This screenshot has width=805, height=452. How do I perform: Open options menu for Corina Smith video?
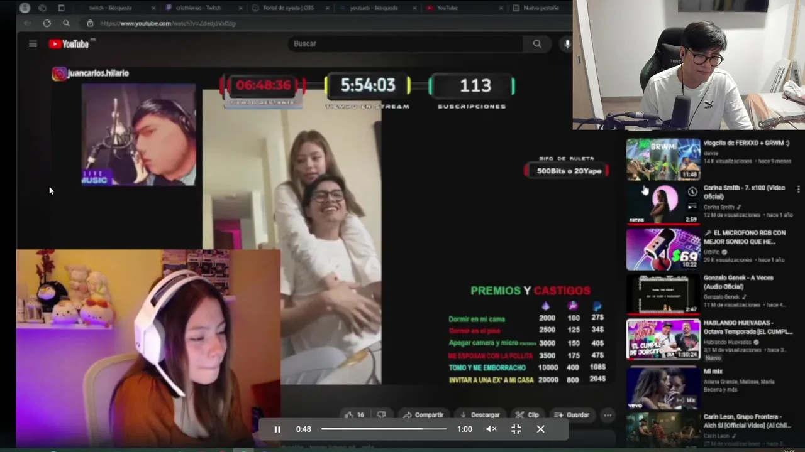point(798,189)
